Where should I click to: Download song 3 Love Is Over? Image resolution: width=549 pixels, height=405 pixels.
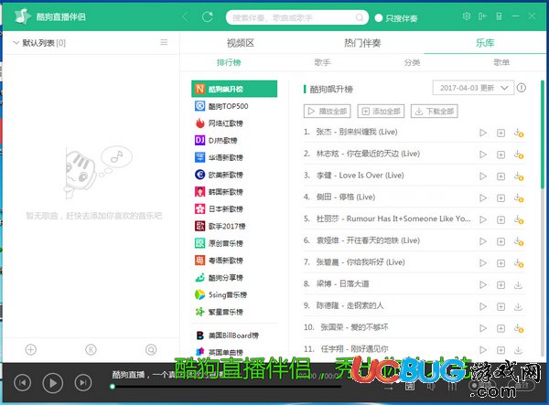coord(519,176)
